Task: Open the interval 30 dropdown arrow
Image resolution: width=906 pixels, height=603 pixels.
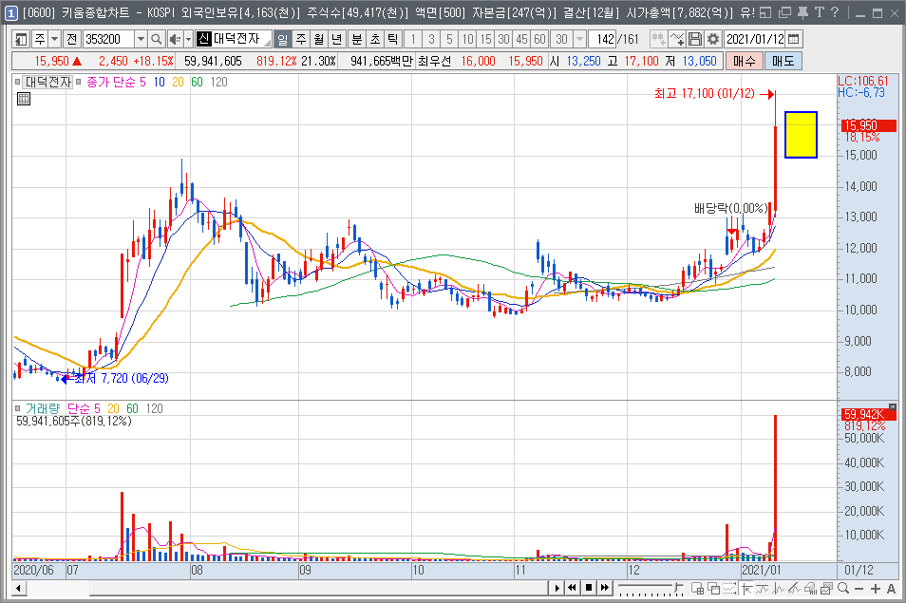Action: [x=579, y=39]
